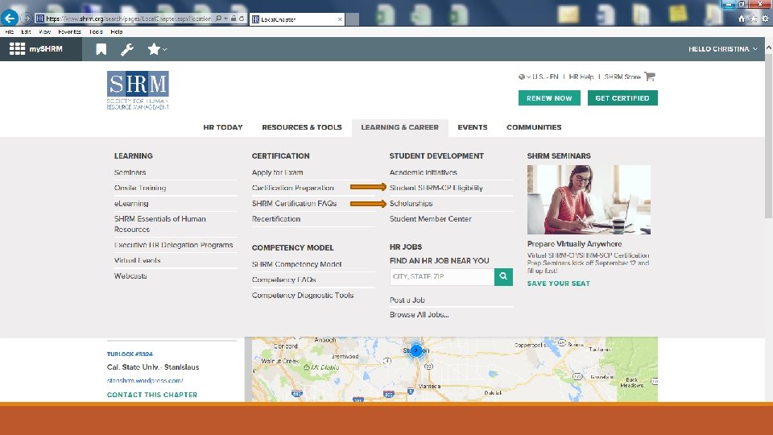Click the browser address bar URL

click(128, 19)
